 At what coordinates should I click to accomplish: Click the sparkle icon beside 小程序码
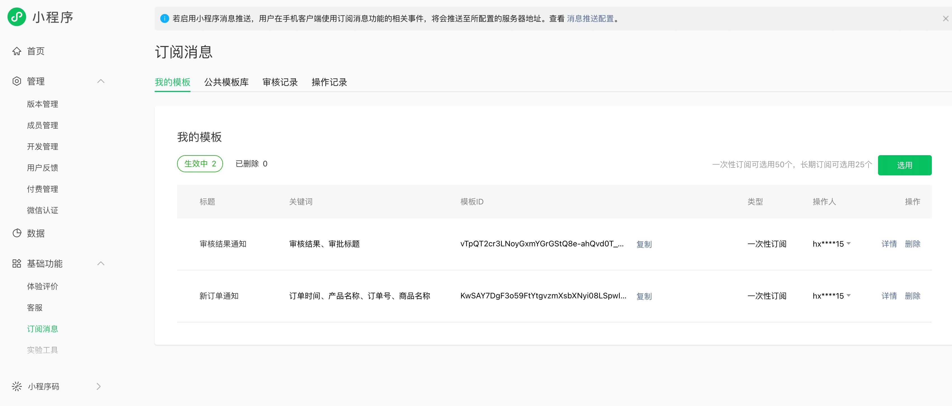17,386
